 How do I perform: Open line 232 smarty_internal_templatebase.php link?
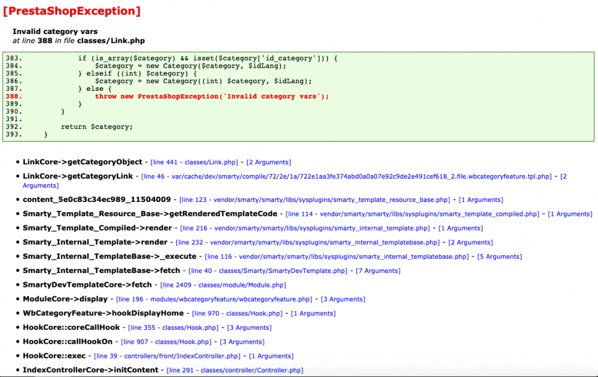(x=308, y=243)
